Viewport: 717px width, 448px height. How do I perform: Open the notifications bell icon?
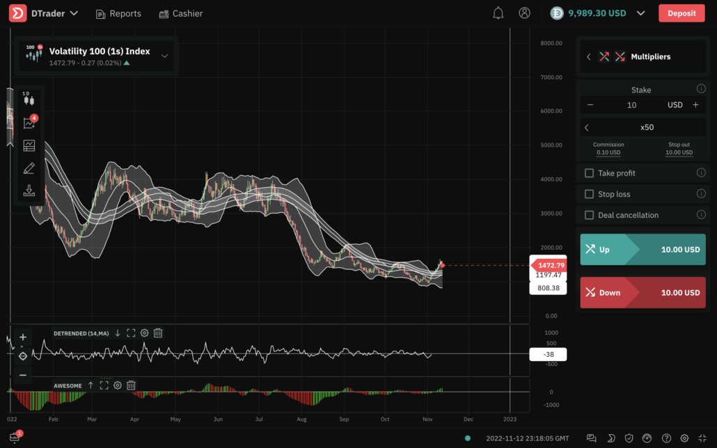(498, 13)
